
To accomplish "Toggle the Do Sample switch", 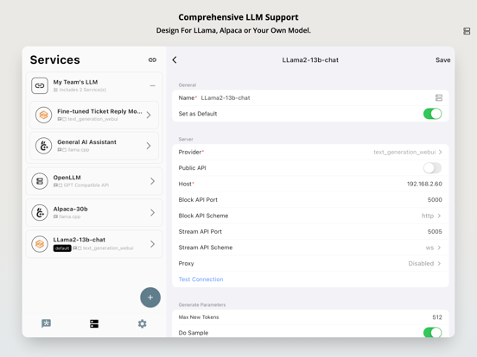I will pyautogui.click(x=432, y=333).
